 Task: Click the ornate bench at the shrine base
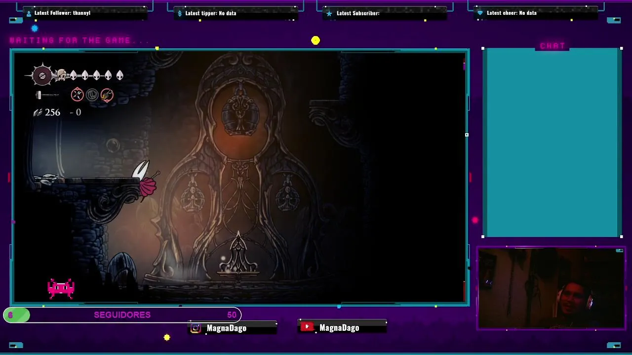(238, 256)
